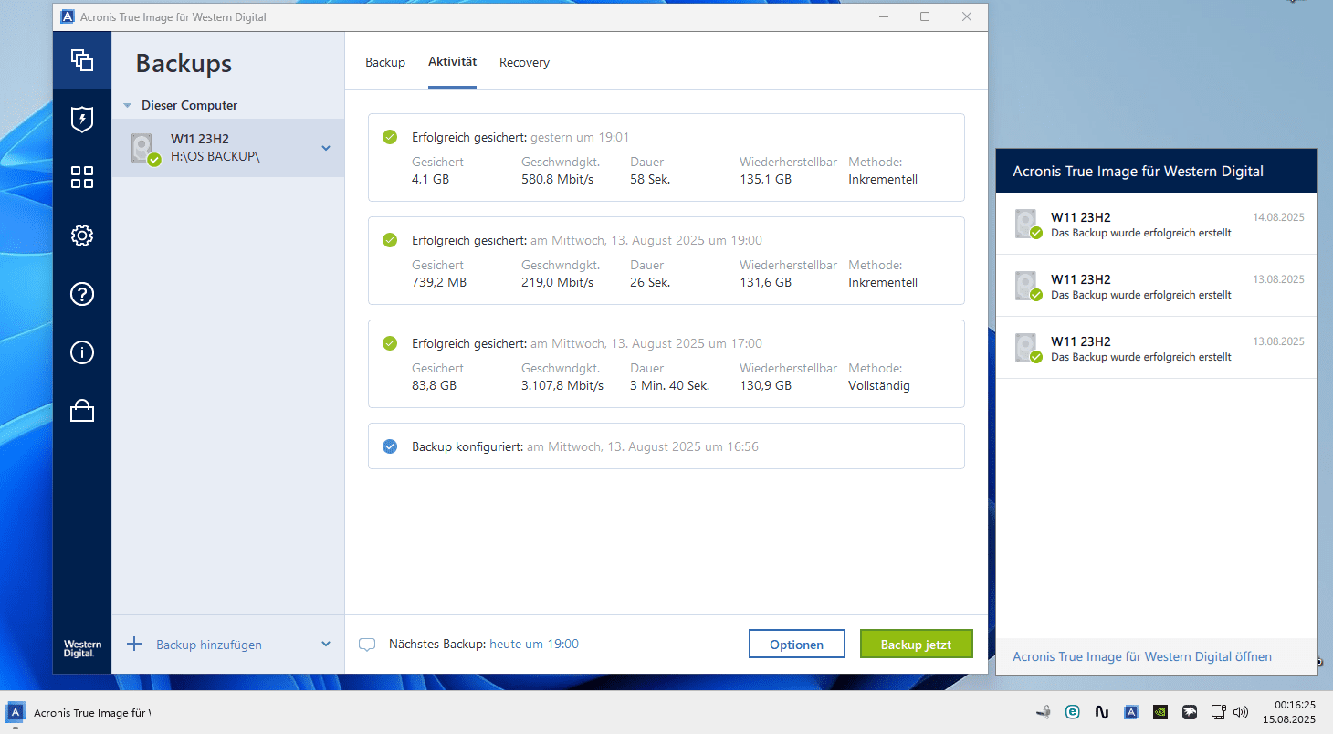Click the comment bubble icon beside Nächstes Backup

click(x=367, y=645)
